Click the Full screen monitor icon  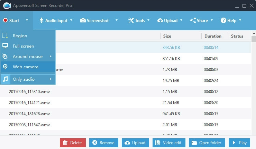(5, 46)
